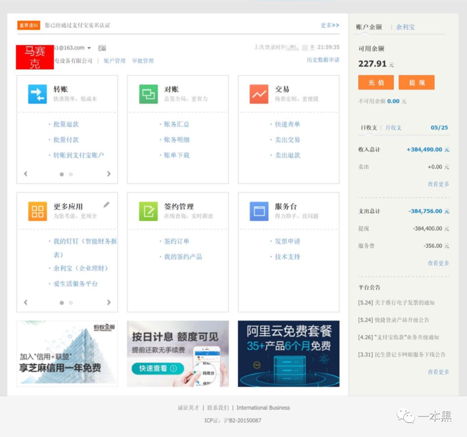Image resolution: width=467 pixels, height=437 pixels.
Task: Expand the account email dropdown arrow
Action: (x=89, y=48)
